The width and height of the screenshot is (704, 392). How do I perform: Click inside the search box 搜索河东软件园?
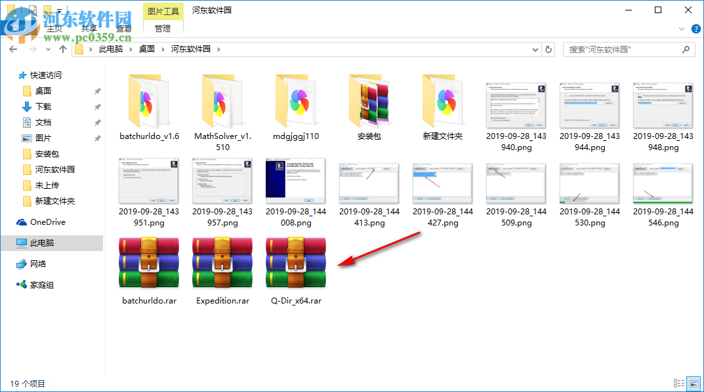(x=623, y=49)
